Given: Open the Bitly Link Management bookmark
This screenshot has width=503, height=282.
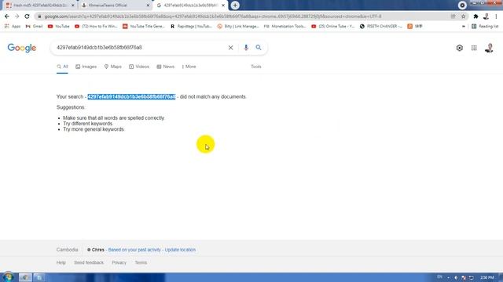Looking at the screenshot, I should (238, 26).
